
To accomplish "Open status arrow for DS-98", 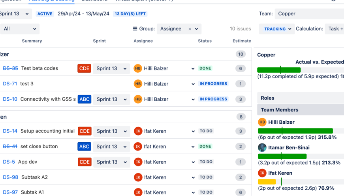I will [x=193, y=177].
